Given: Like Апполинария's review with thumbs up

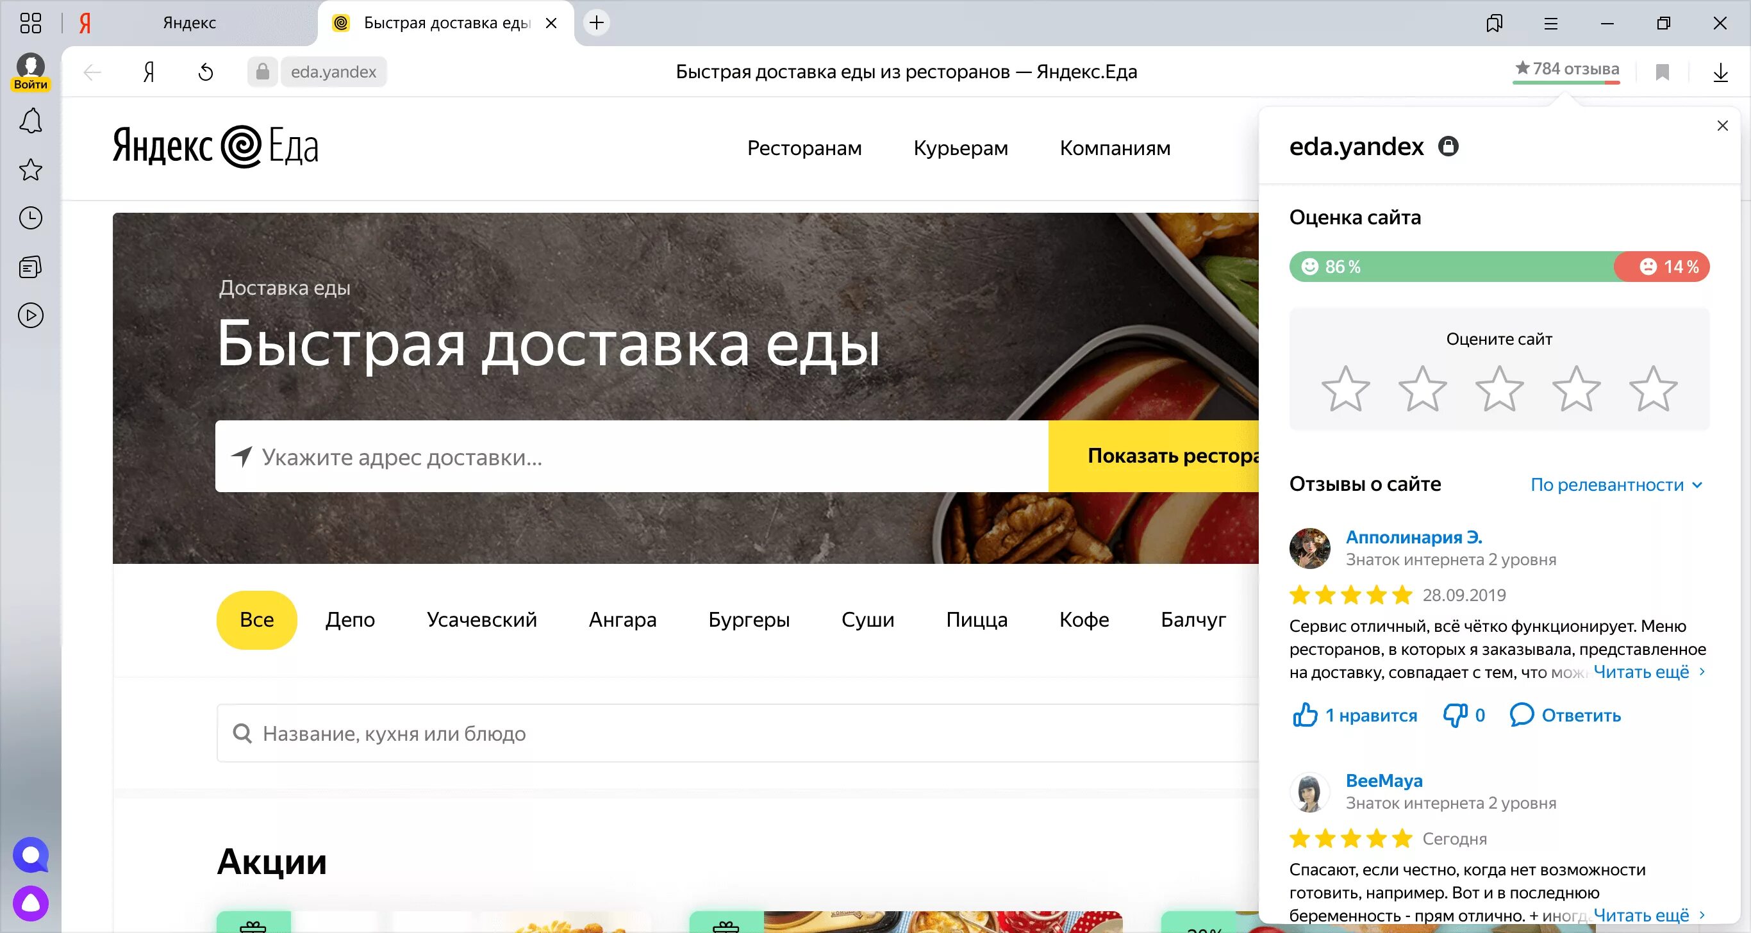Looking at the screenshot, I should [1304, 715].
